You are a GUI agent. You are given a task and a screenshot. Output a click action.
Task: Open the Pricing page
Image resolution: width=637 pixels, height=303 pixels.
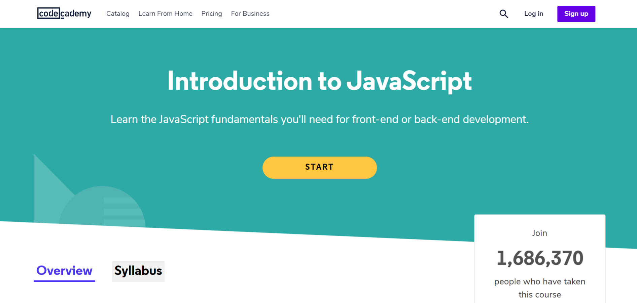[x=212, y=13]
